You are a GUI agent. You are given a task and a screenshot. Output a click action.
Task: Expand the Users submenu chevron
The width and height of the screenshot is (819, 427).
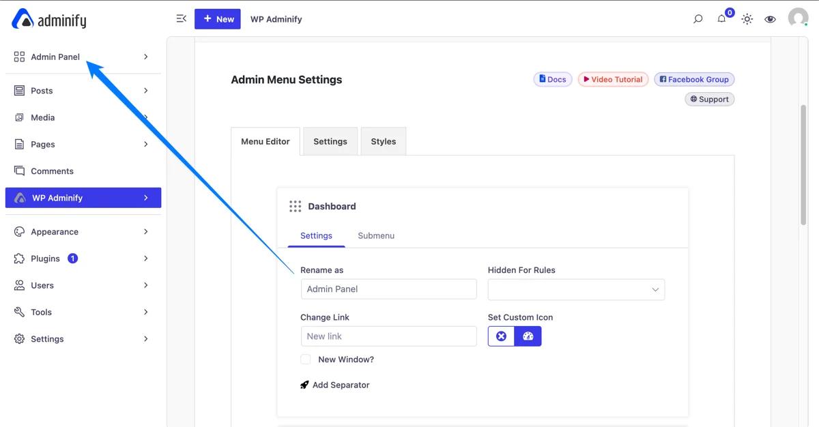click(x=145, y=285)
